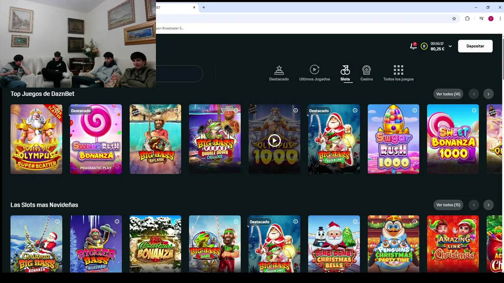504x283 pixels.
Task: Close the current browser tab
Action: 194,7
